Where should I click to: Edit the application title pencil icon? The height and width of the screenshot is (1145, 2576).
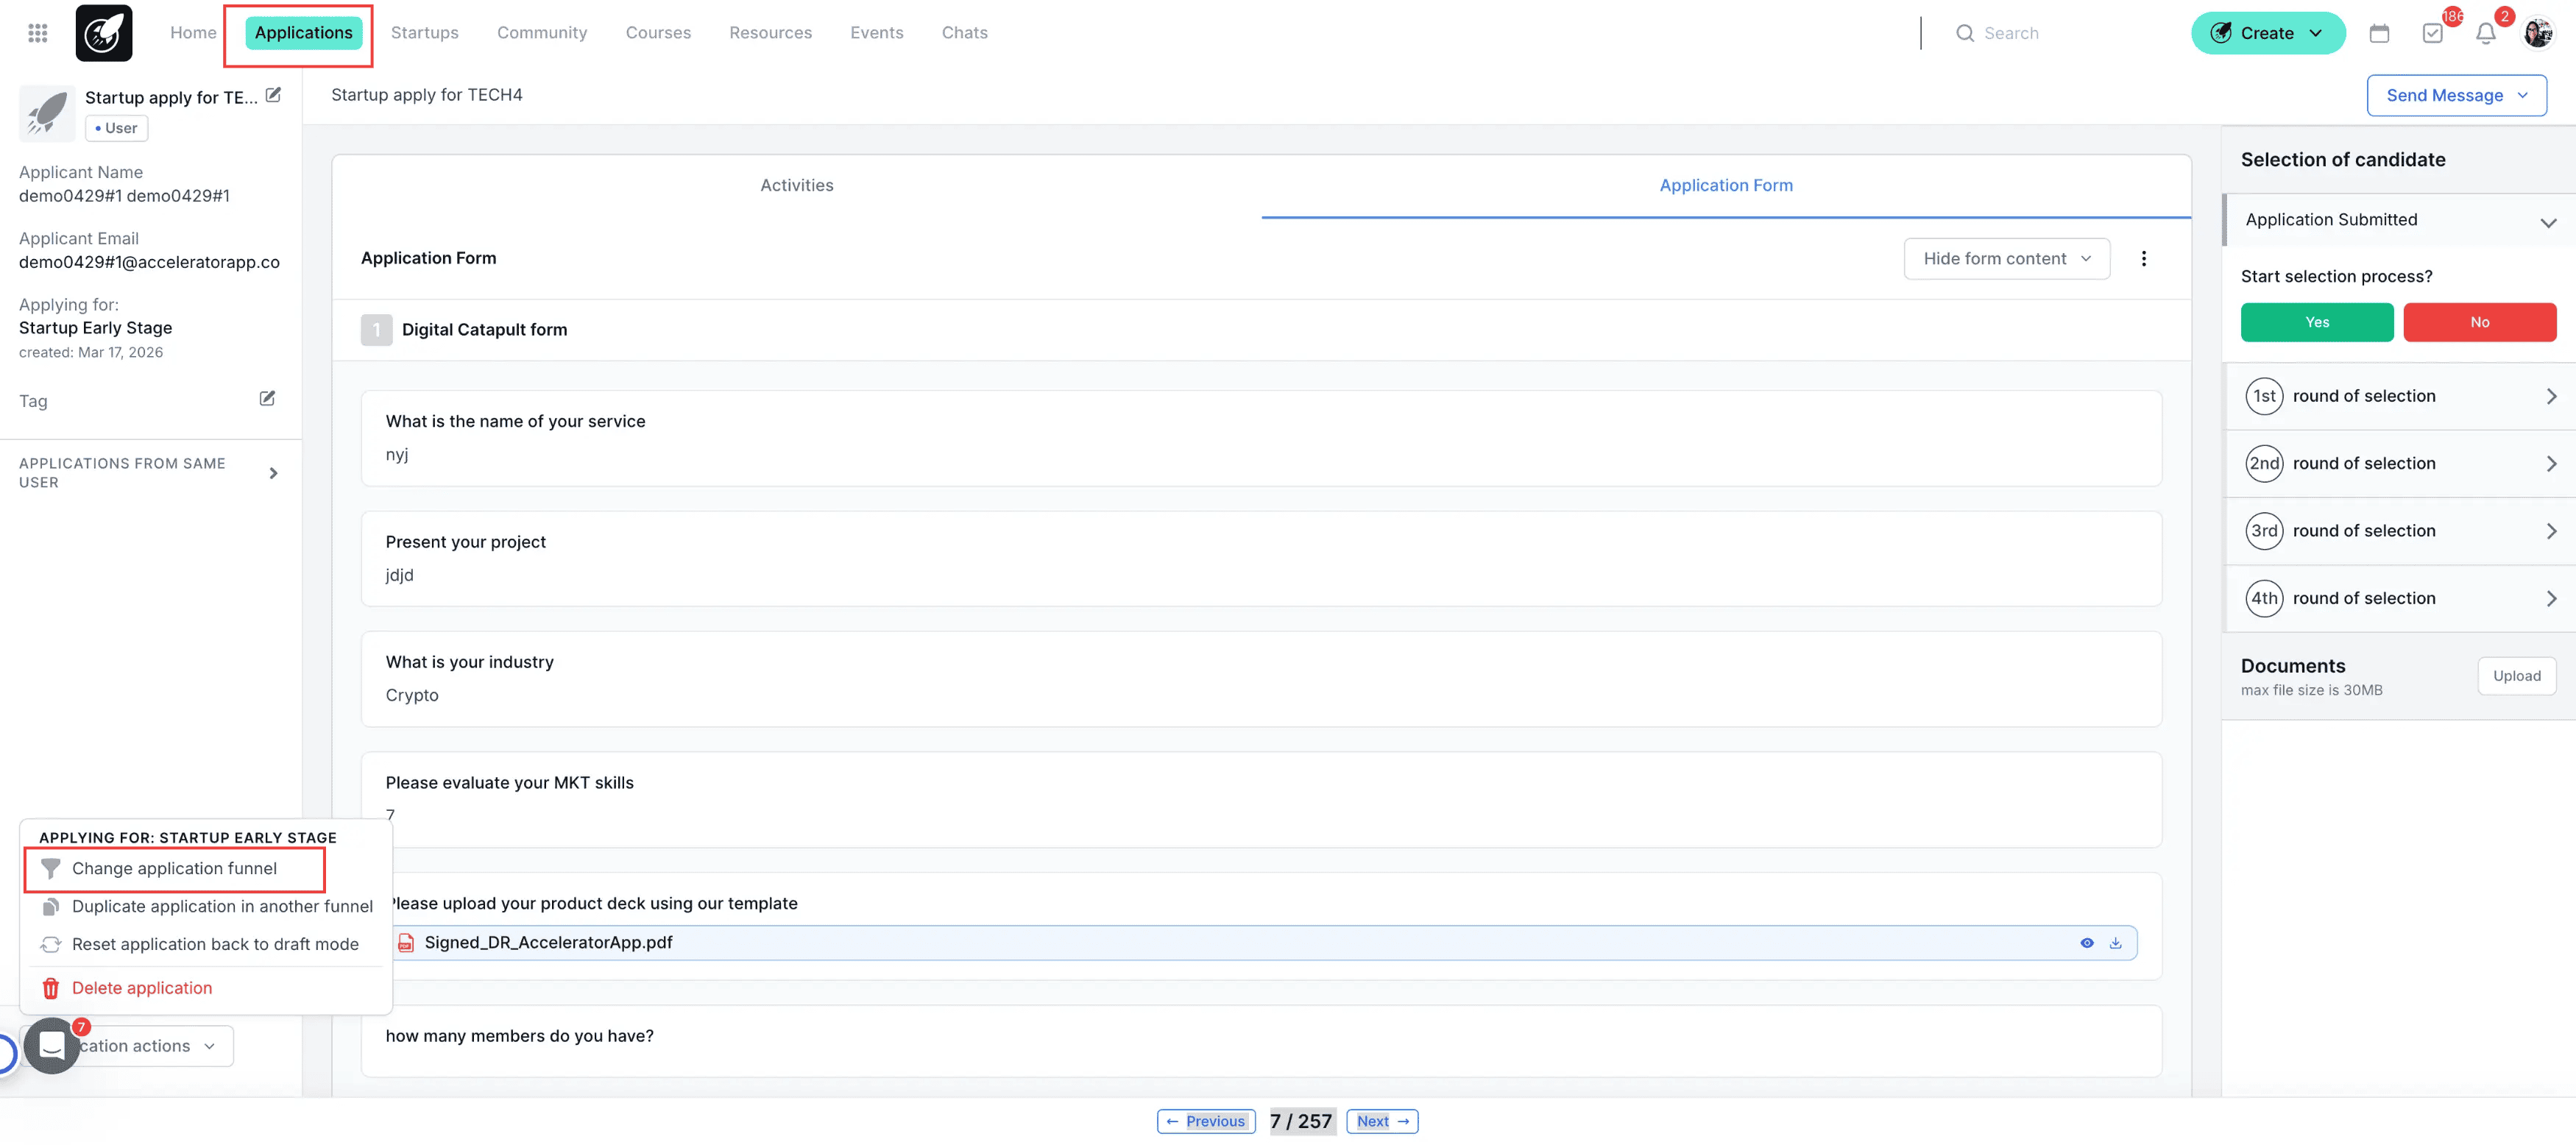coord(273,95)
